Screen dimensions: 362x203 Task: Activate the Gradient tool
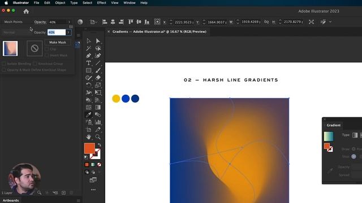click(98, 107)
